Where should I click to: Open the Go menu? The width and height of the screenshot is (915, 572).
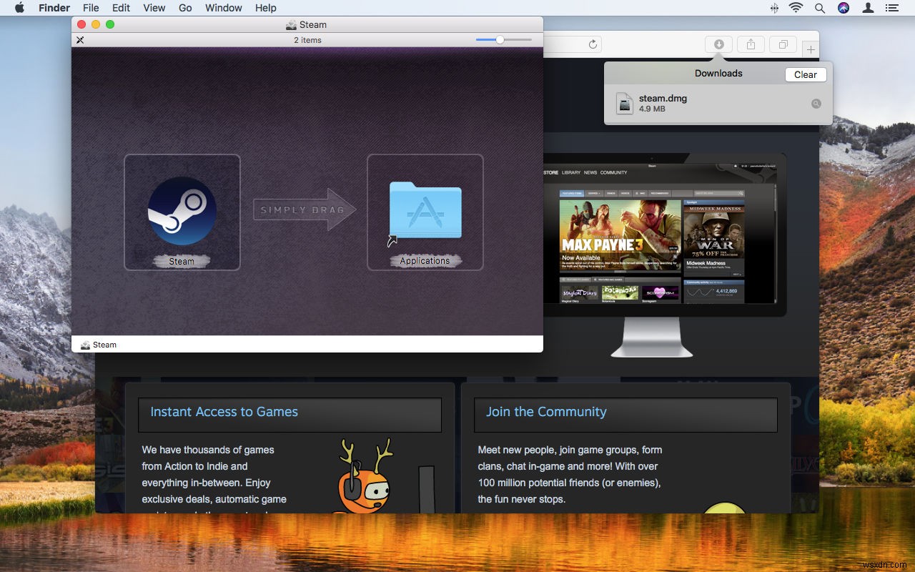185,8
